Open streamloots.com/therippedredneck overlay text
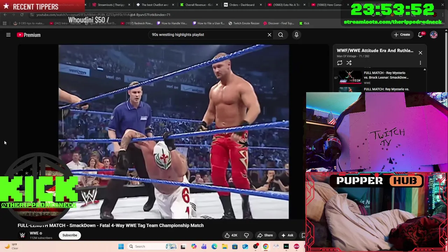448x252 pixels. (393, 22)
